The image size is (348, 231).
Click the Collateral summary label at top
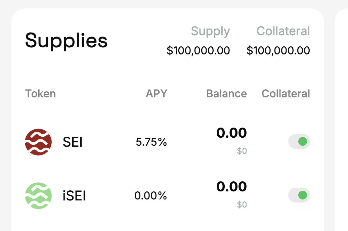pos(283,31)
